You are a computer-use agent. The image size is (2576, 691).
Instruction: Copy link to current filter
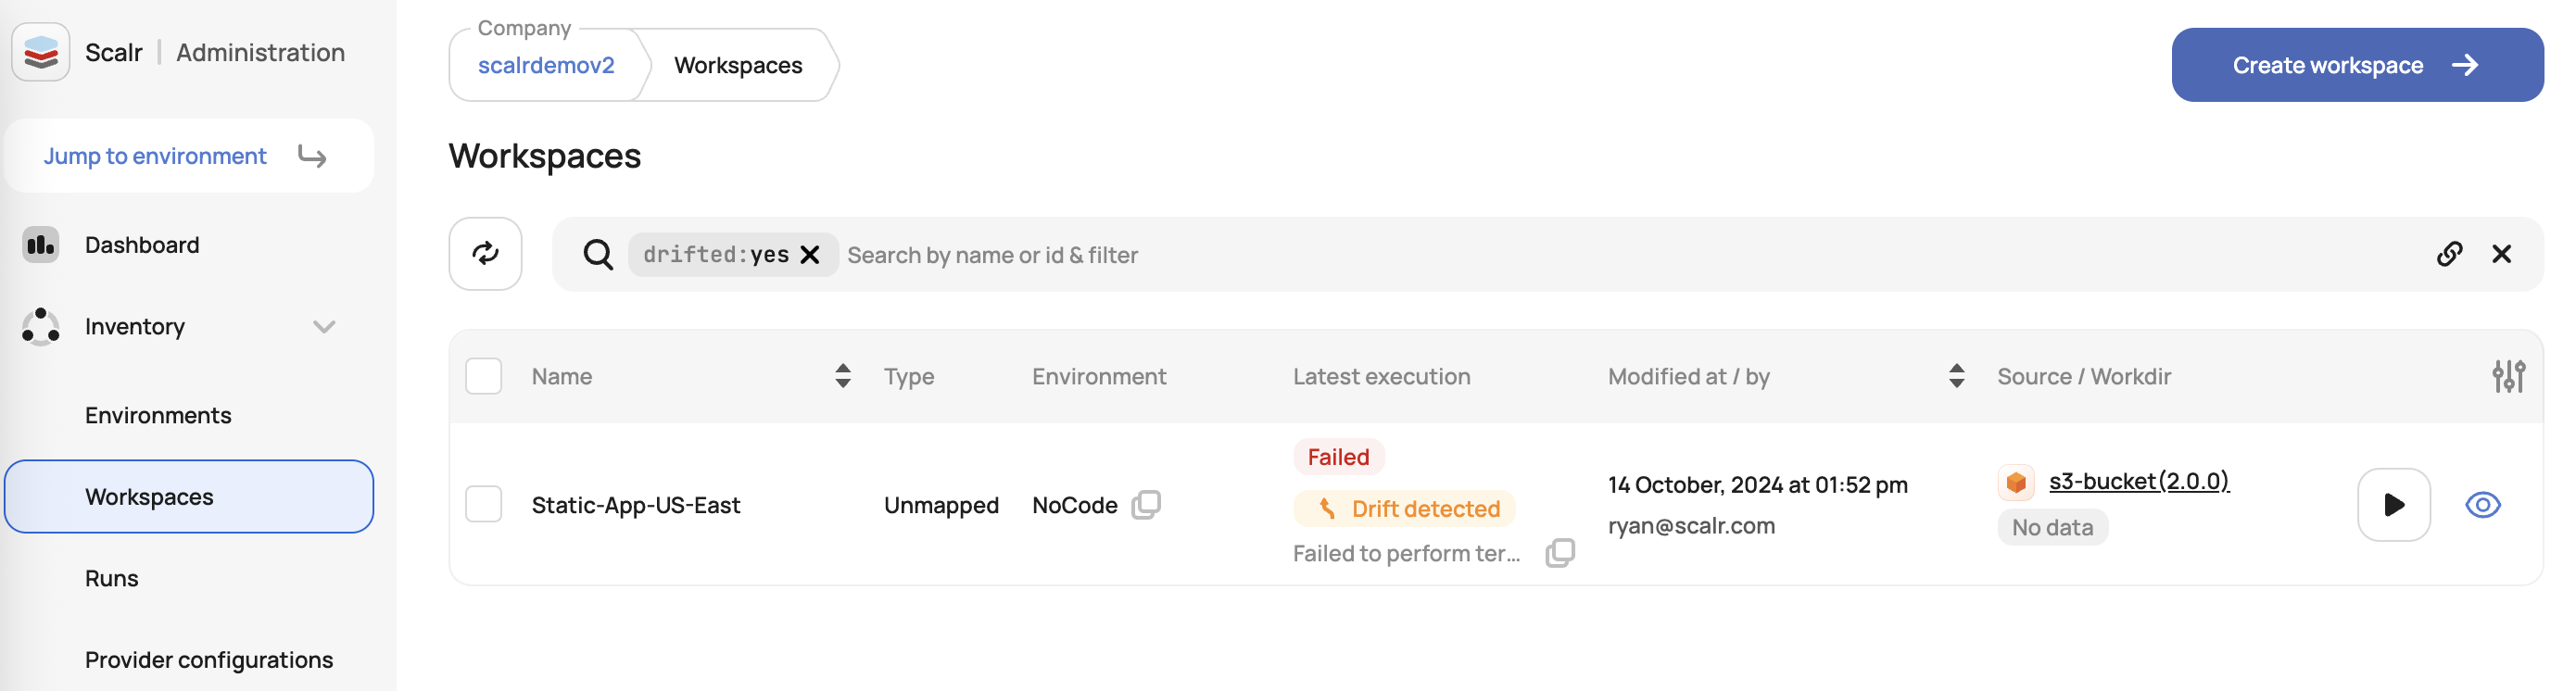(2449, 254)
